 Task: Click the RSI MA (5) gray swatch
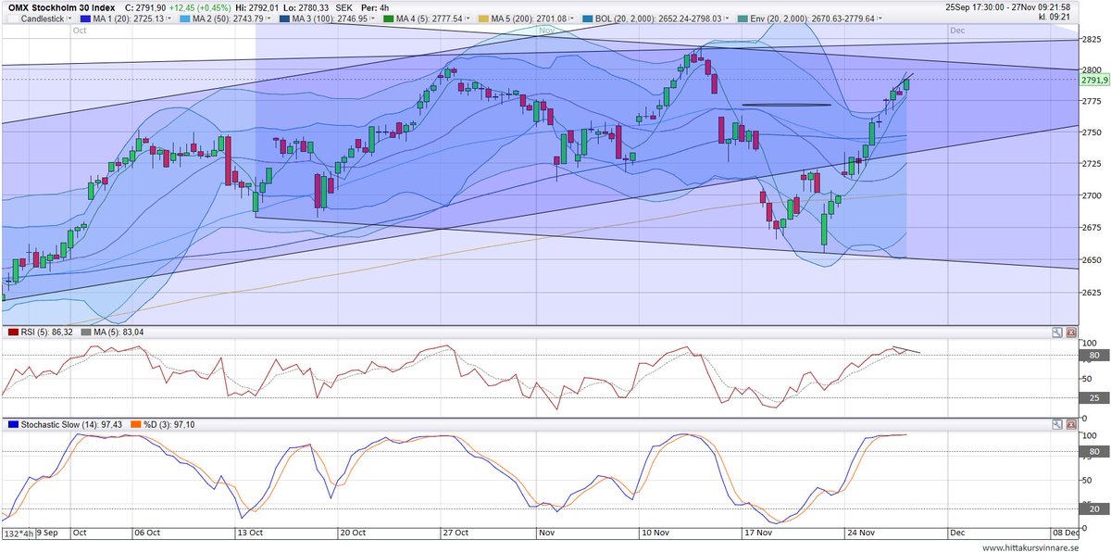pos(87,332)
